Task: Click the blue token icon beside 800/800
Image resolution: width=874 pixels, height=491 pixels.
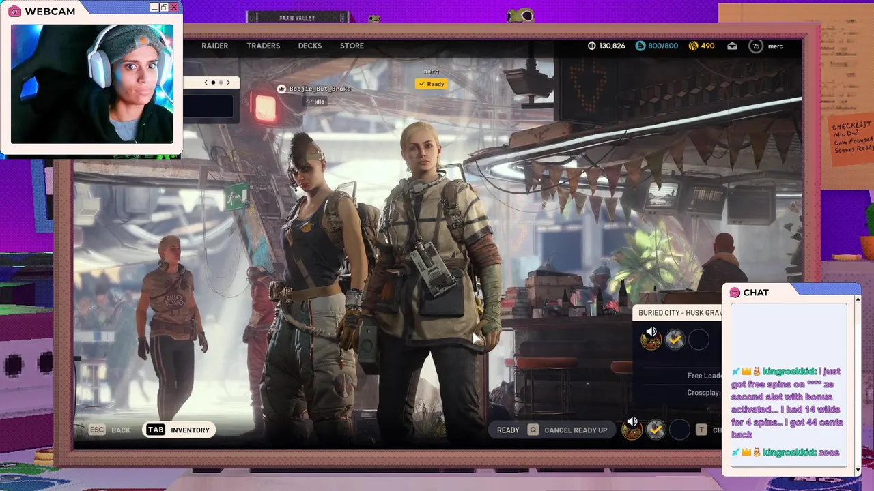Action: [640, 46]
